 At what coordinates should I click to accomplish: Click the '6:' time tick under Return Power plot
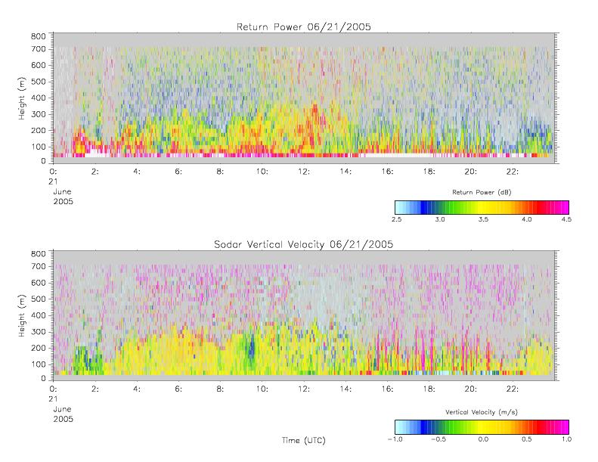click(178, 172)
